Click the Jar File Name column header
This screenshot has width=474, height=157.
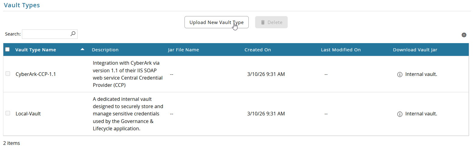tap(183, 50)
